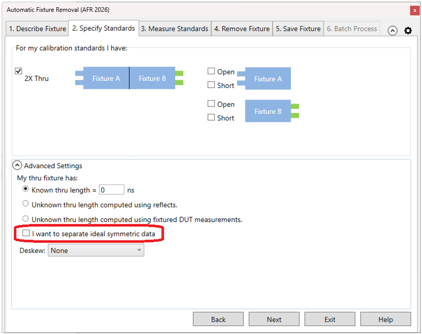Click the Next button
This screenshot has width=422, height=334.
tap(274, 319)
